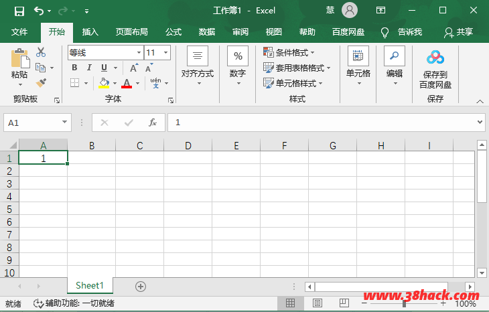Click the 共享 share button
This screenshot has height=312, width=489.
click(458, 32)
